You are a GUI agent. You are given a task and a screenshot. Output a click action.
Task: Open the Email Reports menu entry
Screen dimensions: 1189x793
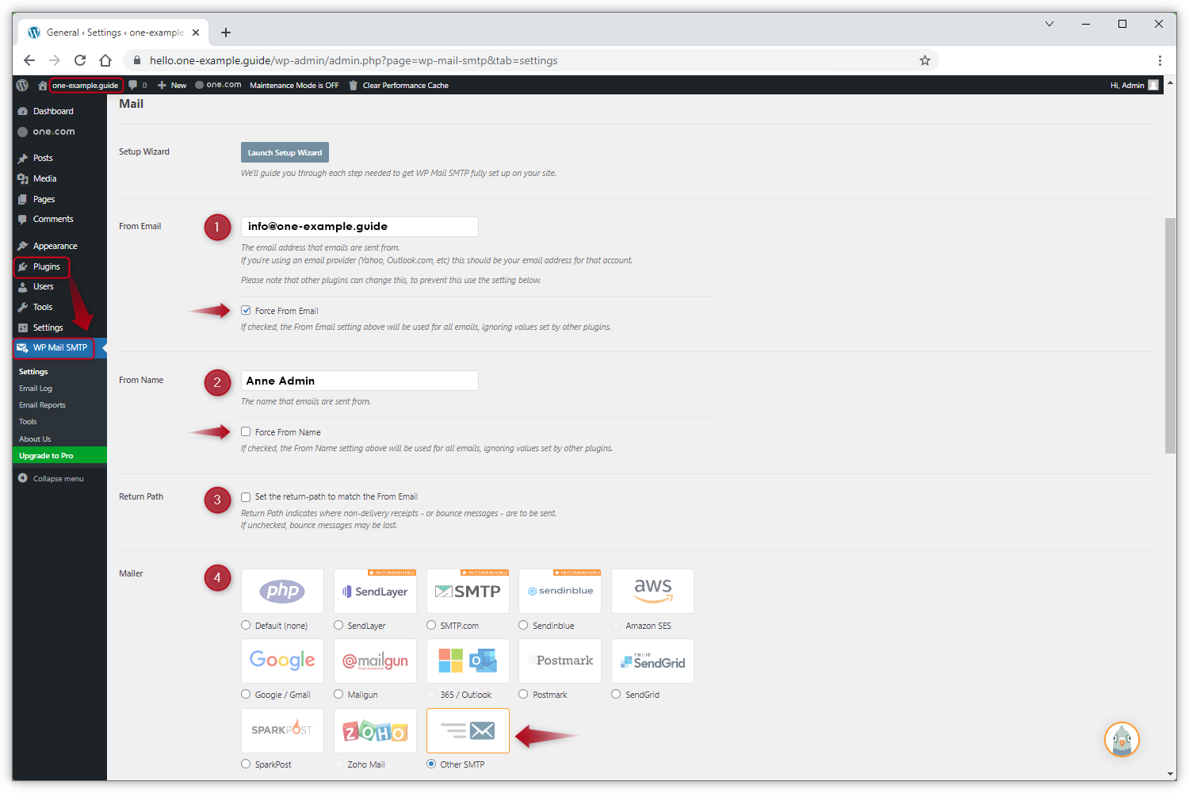[x=42, y=404]
